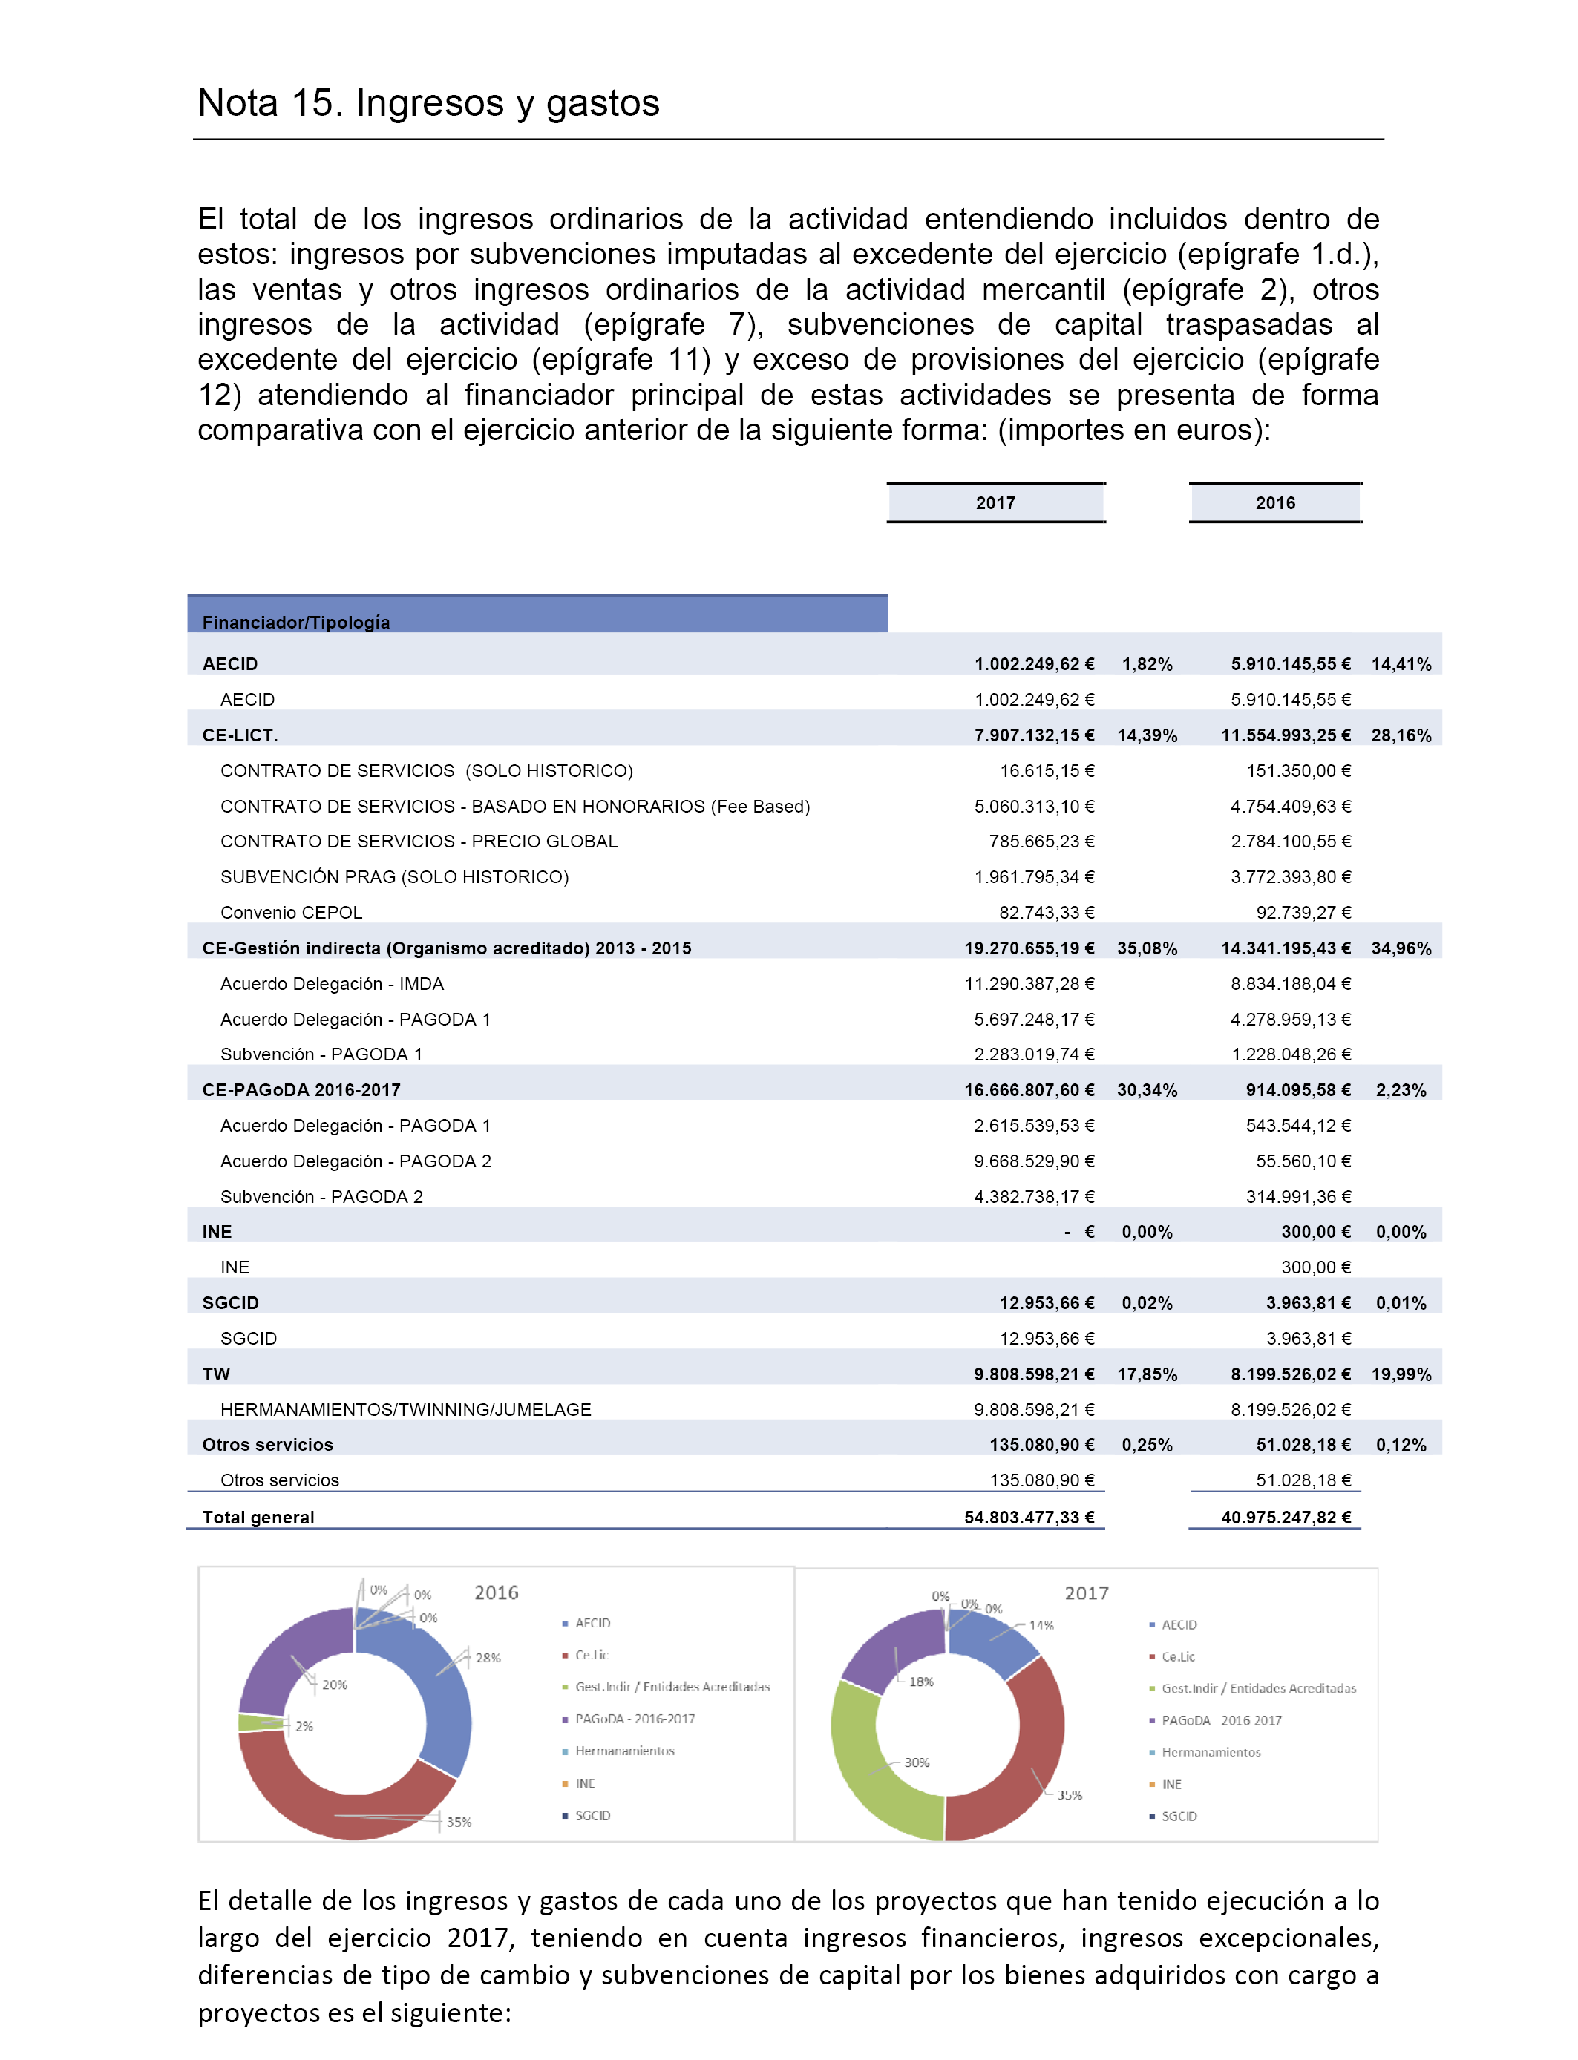
Task: Click 'Gest.Indir / Entidades Acreditadas' legend in 2017 chart
Action: (1253, 1689)
